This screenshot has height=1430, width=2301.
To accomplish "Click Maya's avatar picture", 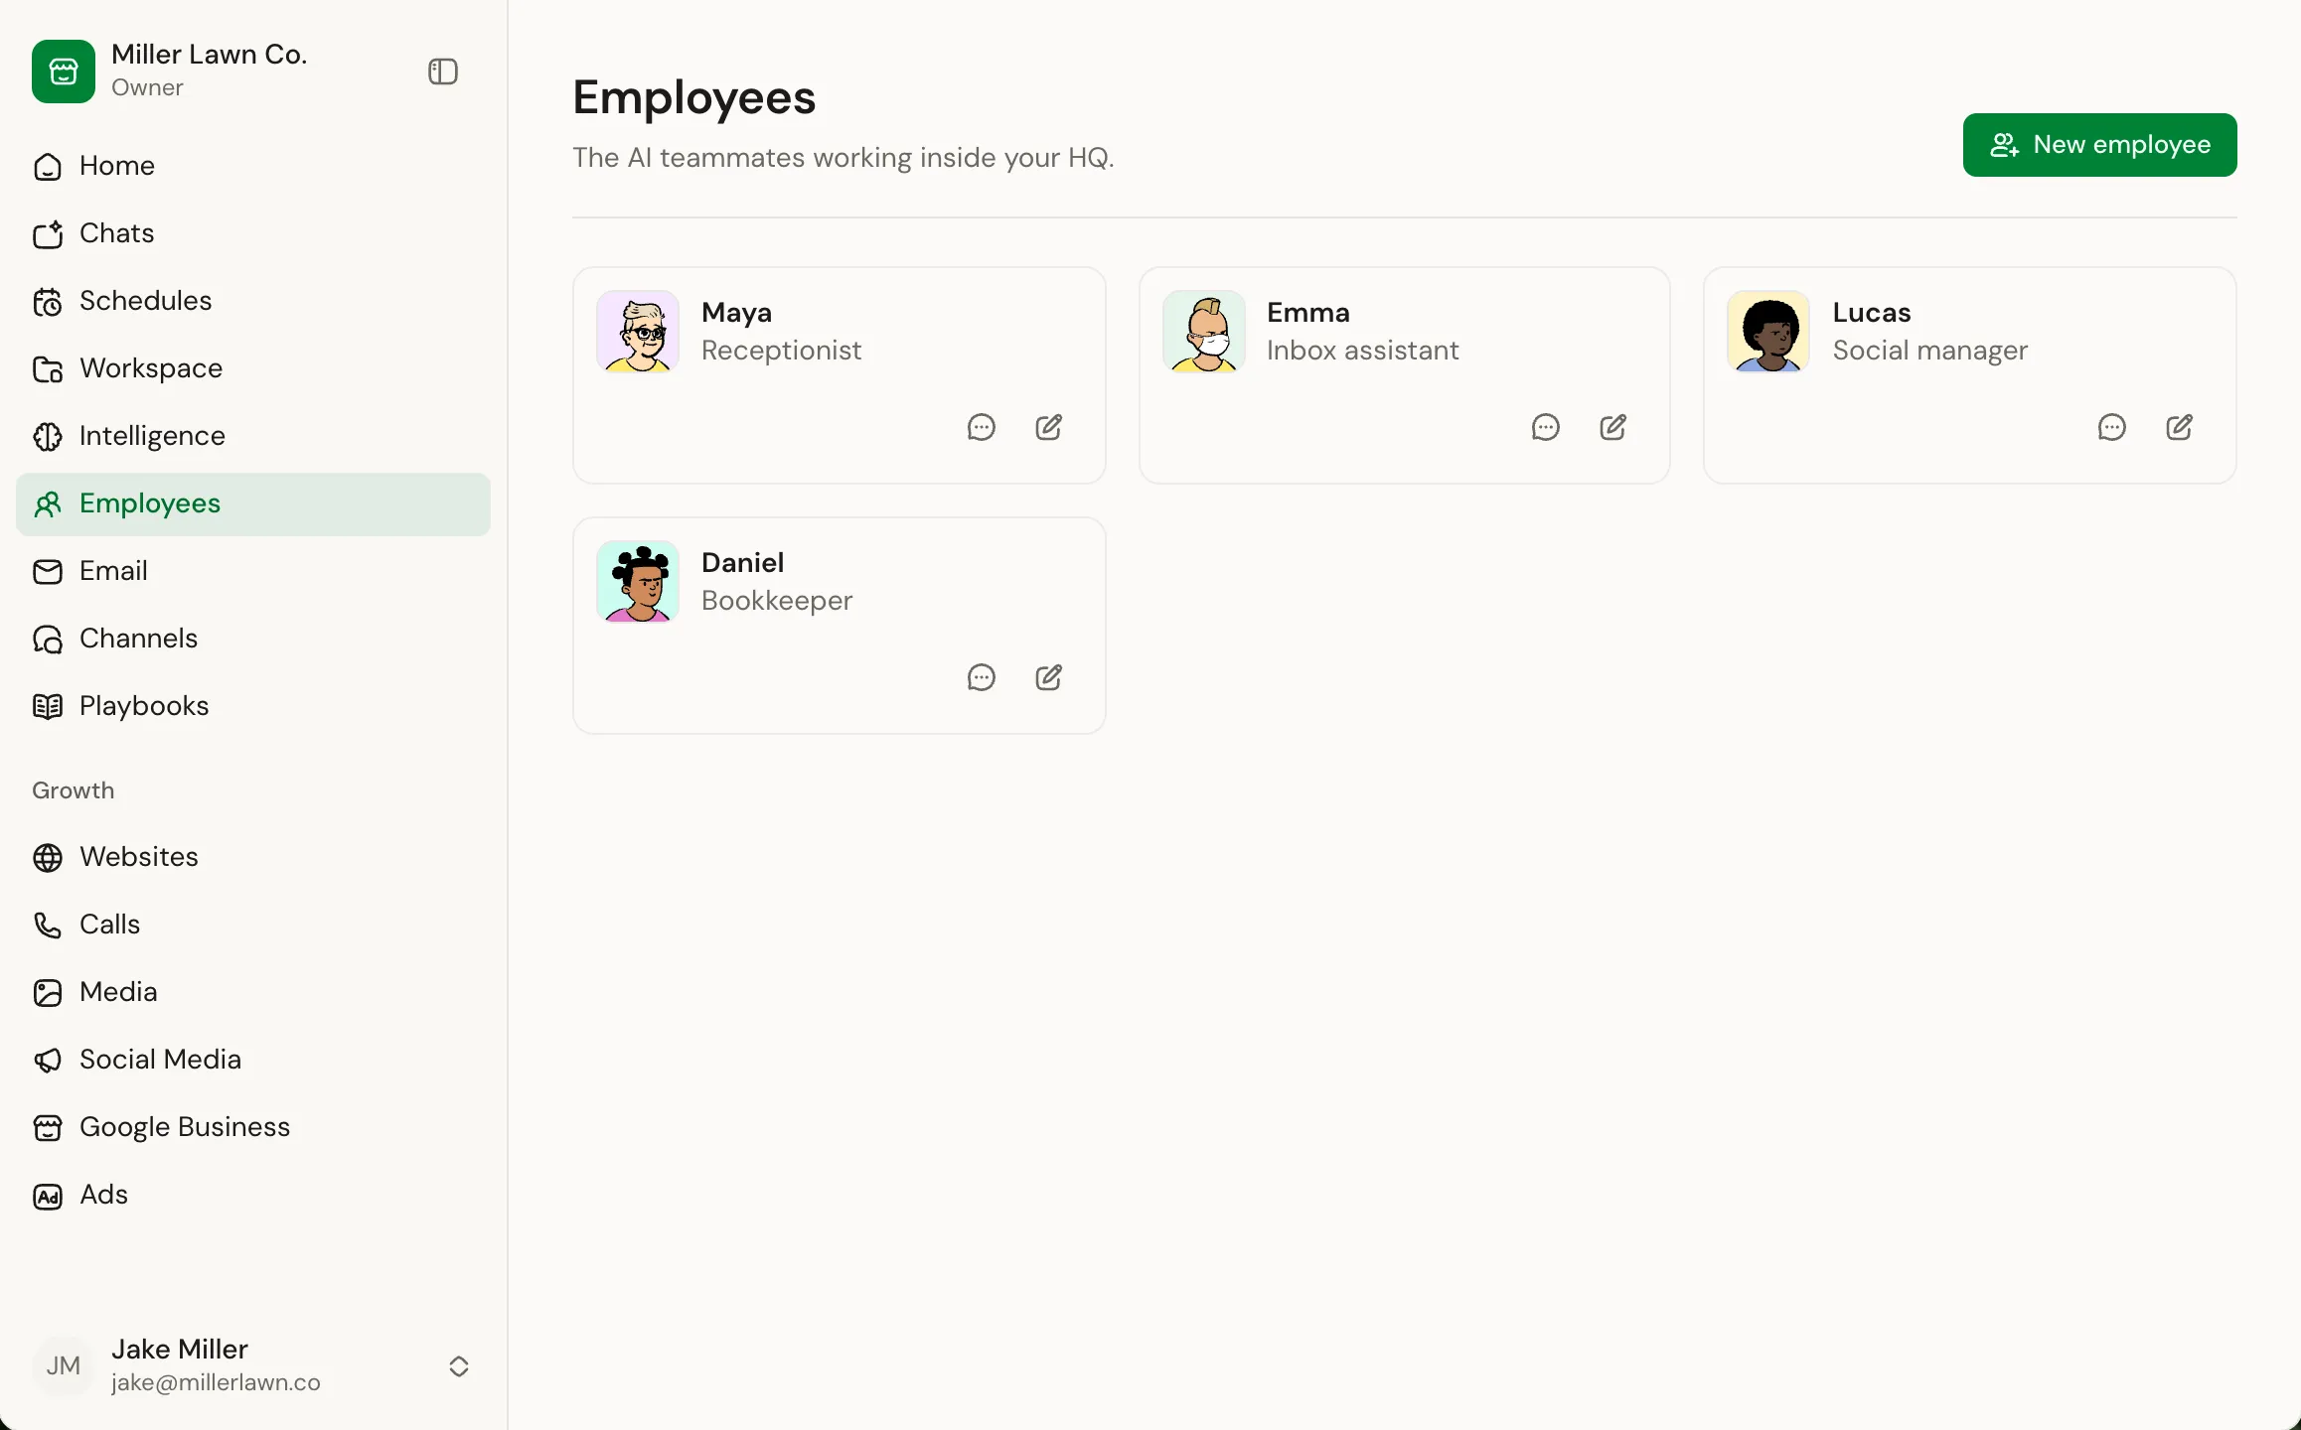I will (x=638, y=332).
